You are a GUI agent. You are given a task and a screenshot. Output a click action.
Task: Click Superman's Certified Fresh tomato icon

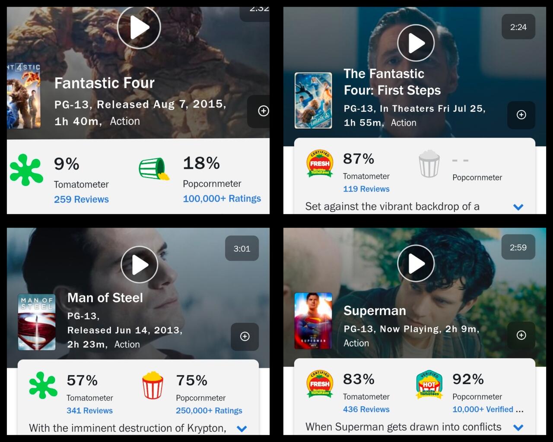320,383
